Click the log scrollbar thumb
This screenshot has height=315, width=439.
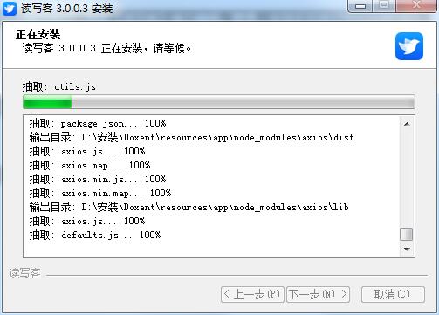pyautogui.click(x=407, y=234)
